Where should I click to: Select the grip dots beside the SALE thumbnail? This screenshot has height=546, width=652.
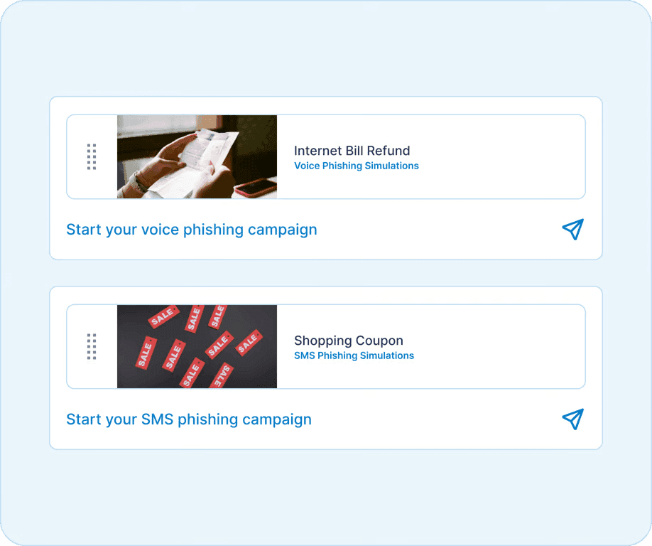(x=91, y=346)
